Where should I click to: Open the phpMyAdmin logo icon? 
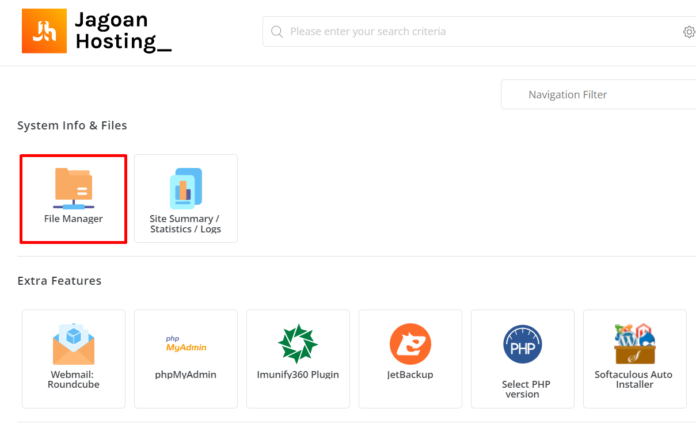coord(186,344)
